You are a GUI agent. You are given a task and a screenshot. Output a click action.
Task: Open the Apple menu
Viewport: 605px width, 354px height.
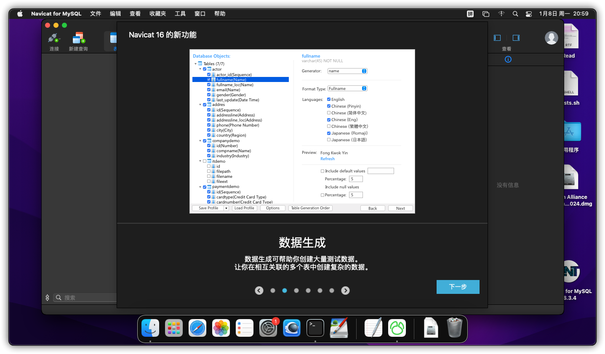point(20,13)
